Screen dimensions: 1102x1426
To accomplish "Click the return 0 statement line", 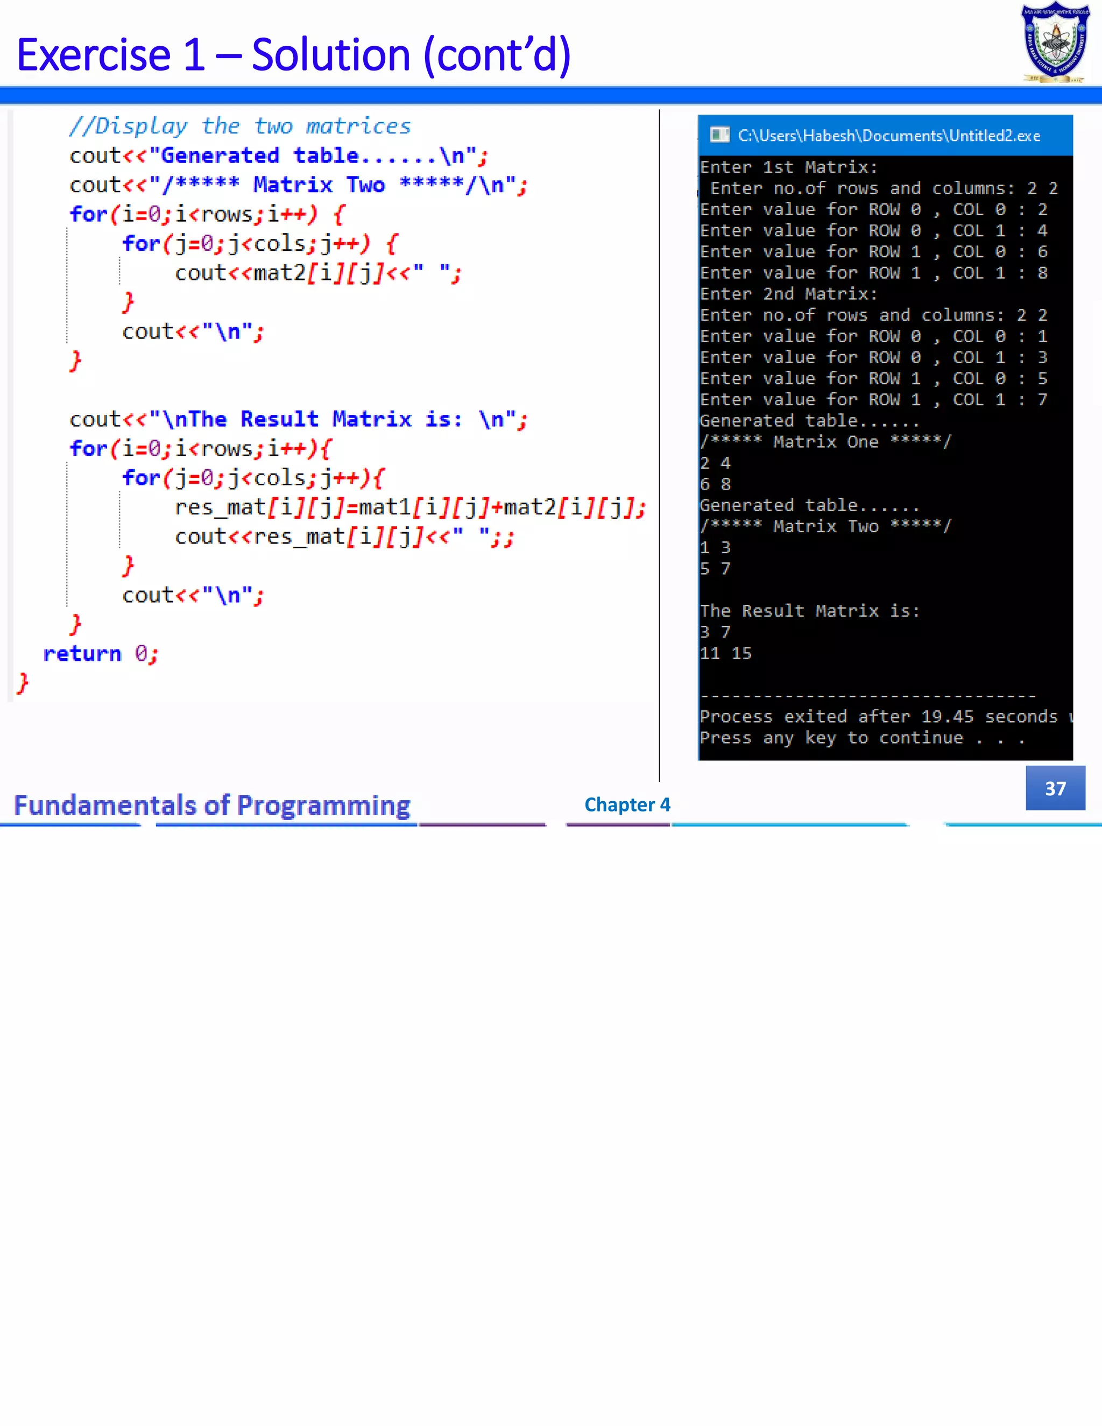I will click(x=101, y=654).
